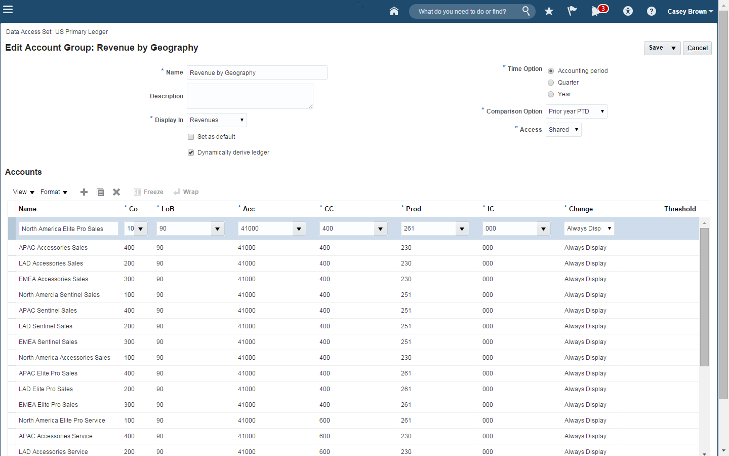Open the hamburger navigator menu
729x456 pixels.
point(8,9)
